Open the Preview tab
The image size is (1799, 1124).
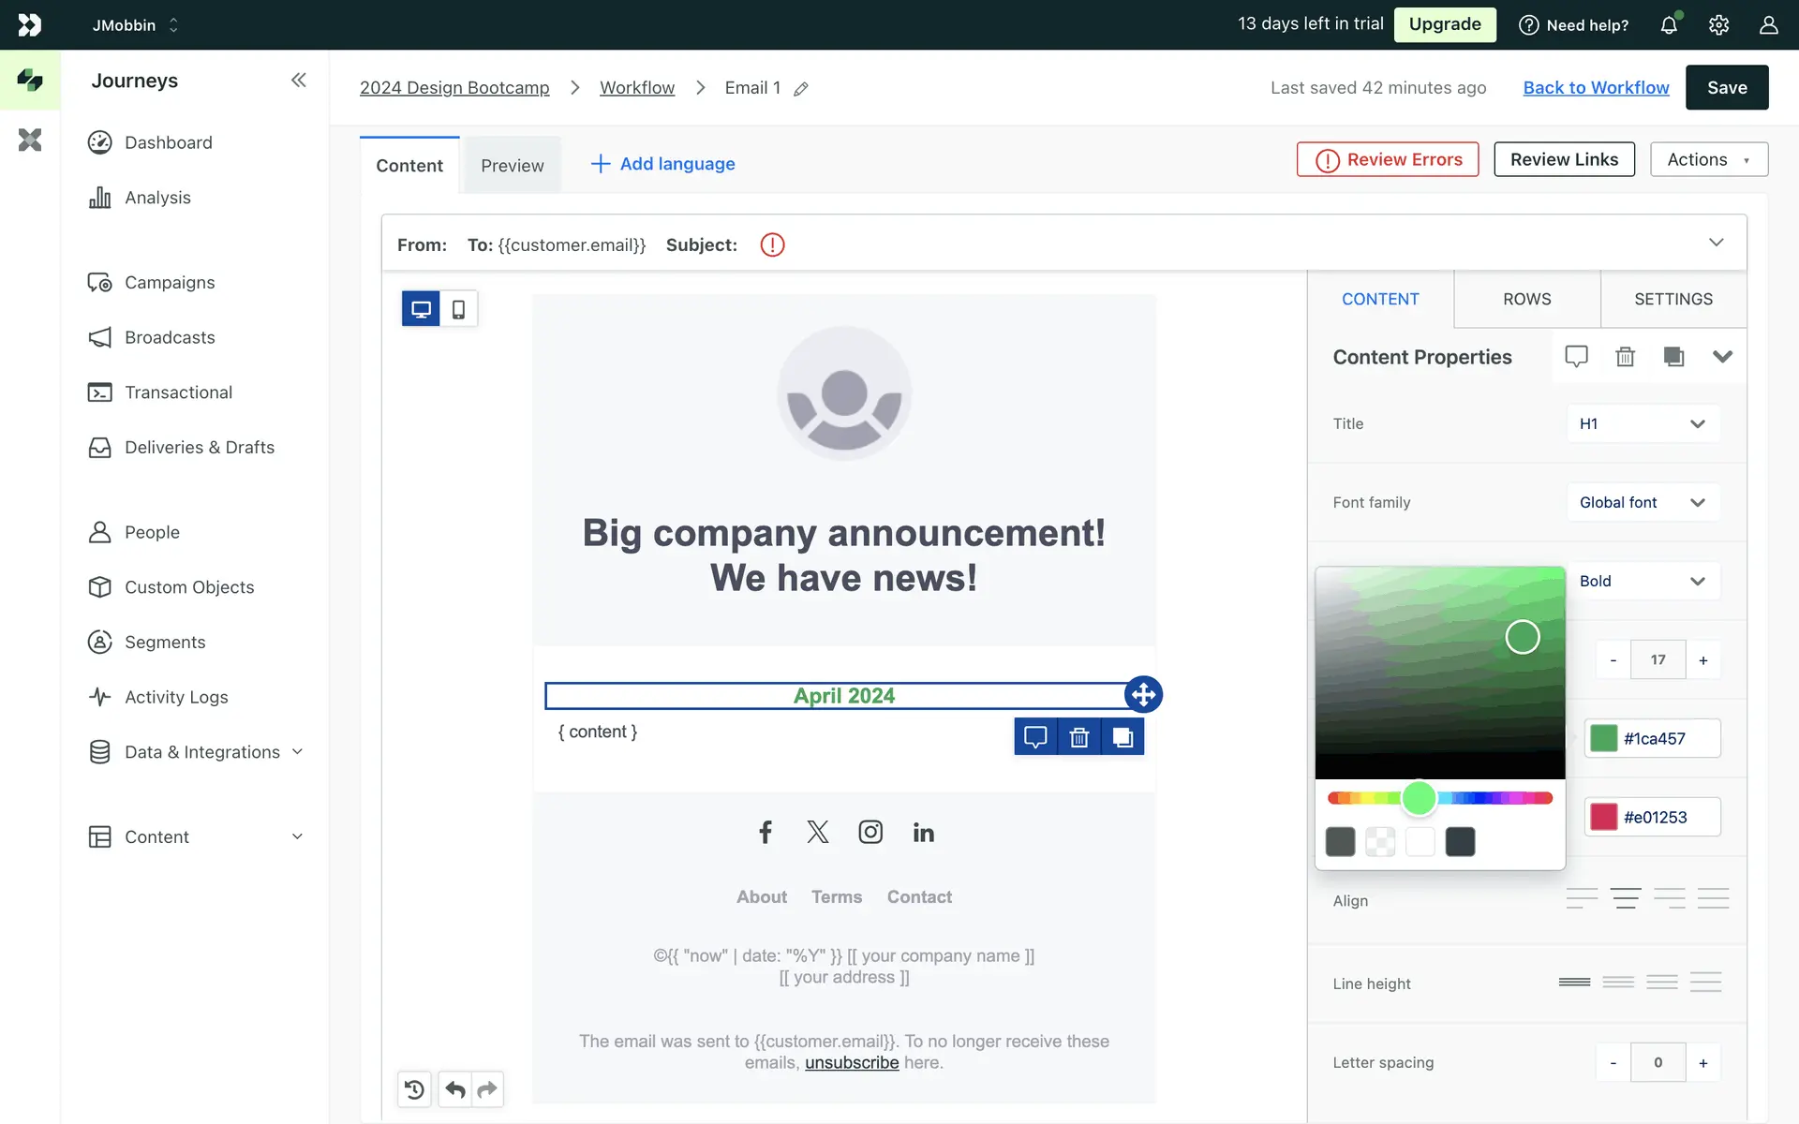pos(512,166)
